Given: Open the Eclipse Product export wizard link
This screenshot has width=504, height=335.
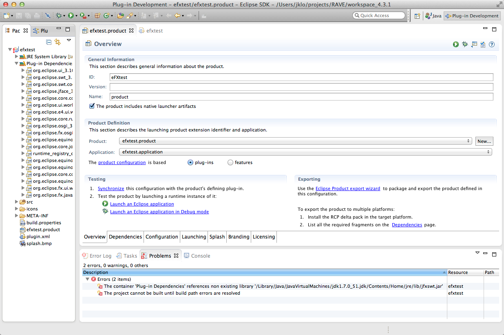Looking at the screenshot, I should (348, 188).
